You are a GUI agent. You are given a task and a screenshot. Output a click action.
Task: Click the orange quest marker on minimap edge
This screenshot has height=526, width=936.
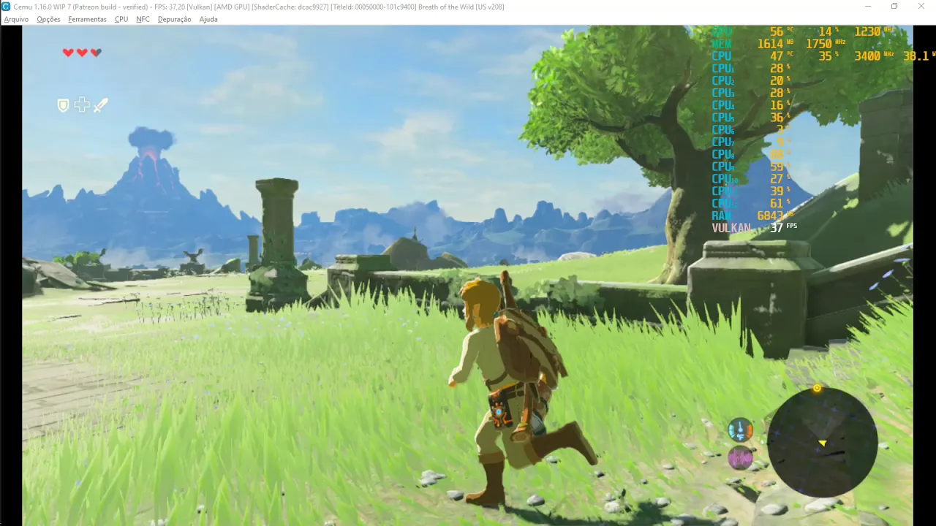[818, 389]
